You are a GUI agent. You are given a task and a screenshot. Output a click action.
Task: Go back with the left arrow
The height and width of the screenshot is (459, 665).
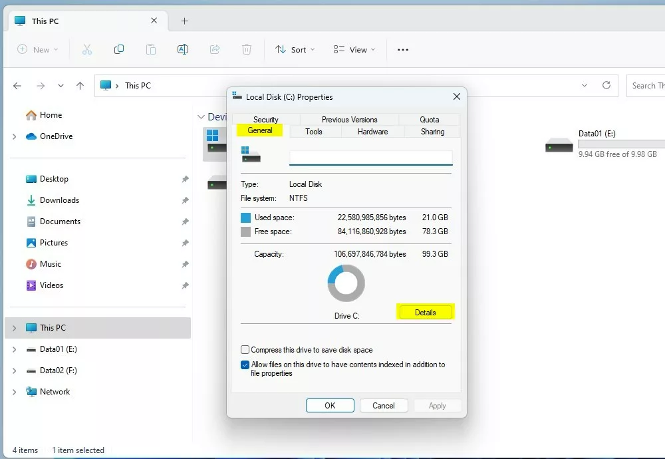(17, 86)
